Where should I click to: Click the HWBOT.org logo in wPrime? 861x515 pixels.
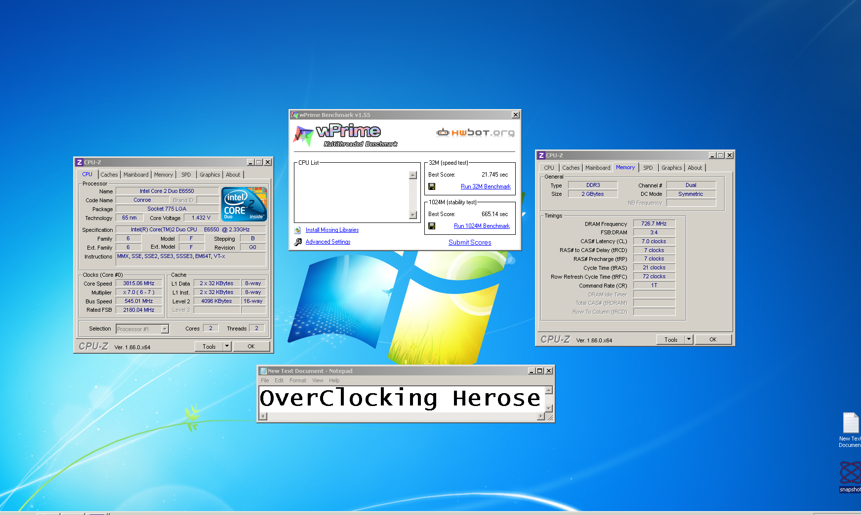(x=475, y=132)
